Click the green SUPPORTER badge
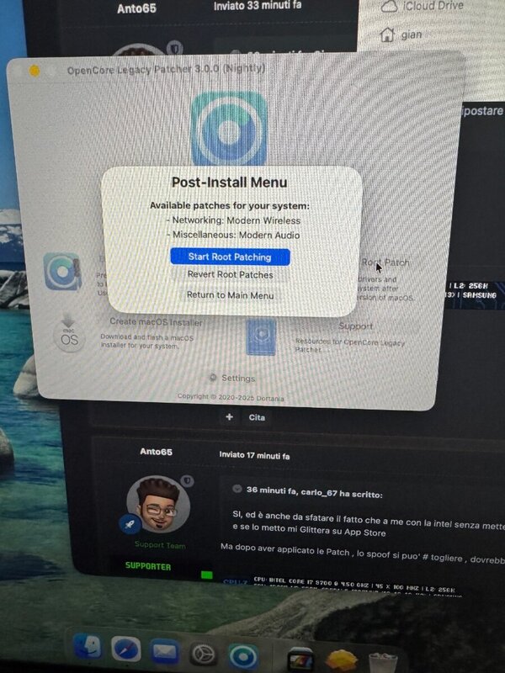This screenshot has width=505, height=673. (148, 566)
